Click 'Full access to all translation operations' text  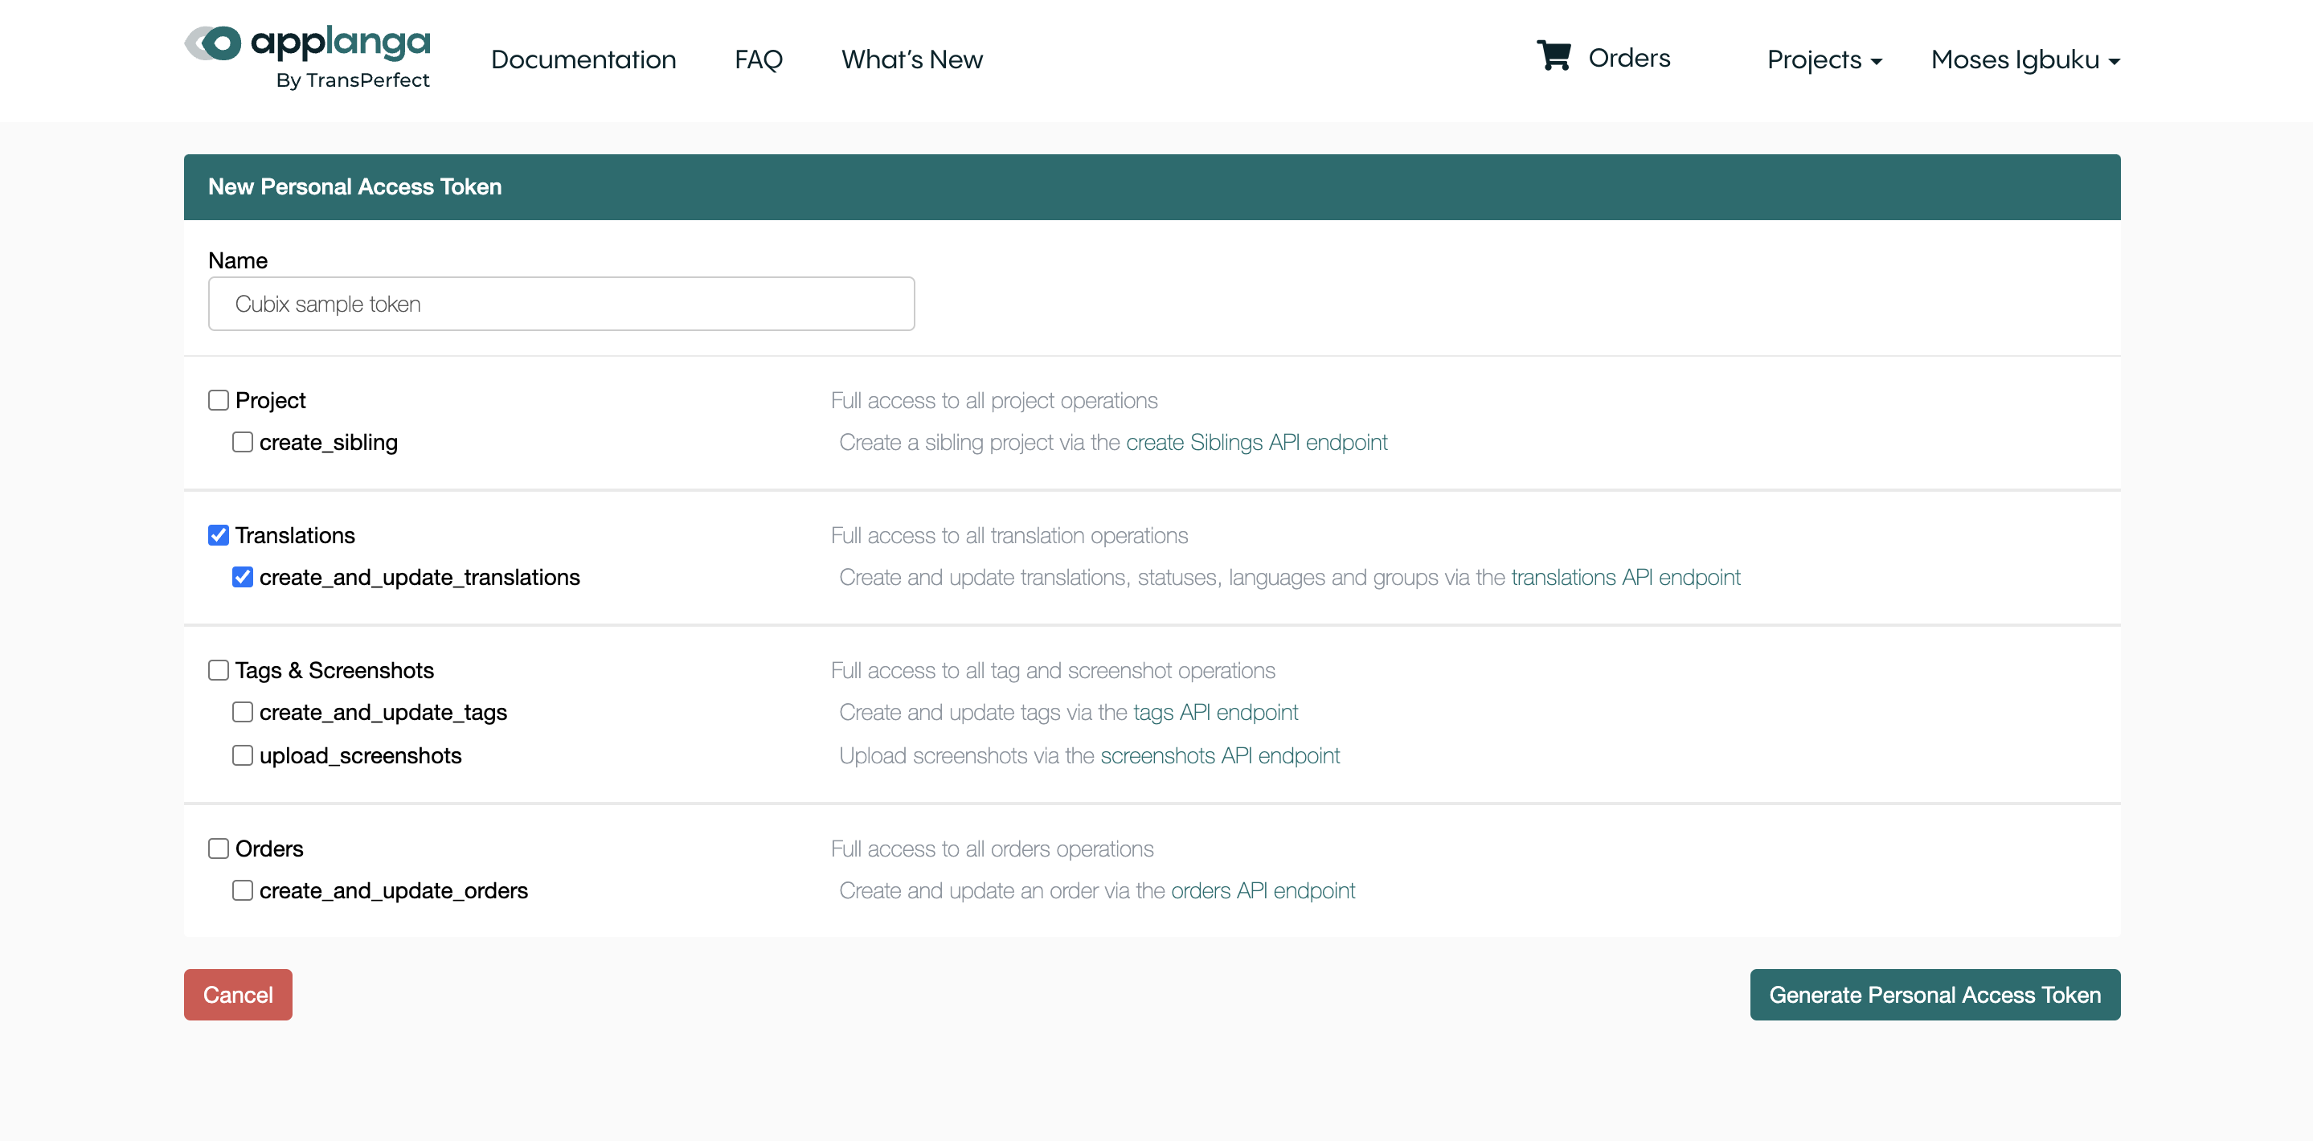coord(1009,535)
